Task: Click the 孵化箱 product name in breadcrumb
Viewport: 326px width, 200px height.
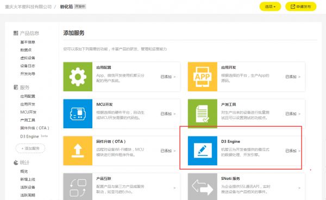Action: [x=66, y=7]
